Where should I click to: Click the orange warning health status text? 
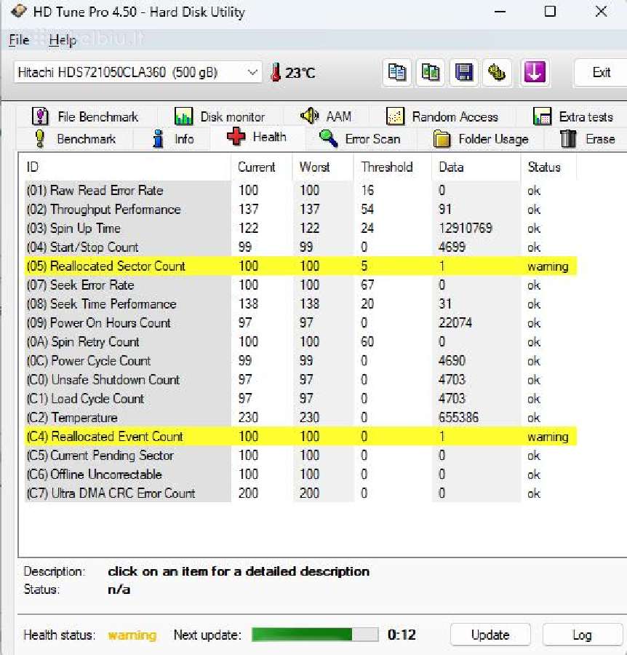(x=132, y=635)
